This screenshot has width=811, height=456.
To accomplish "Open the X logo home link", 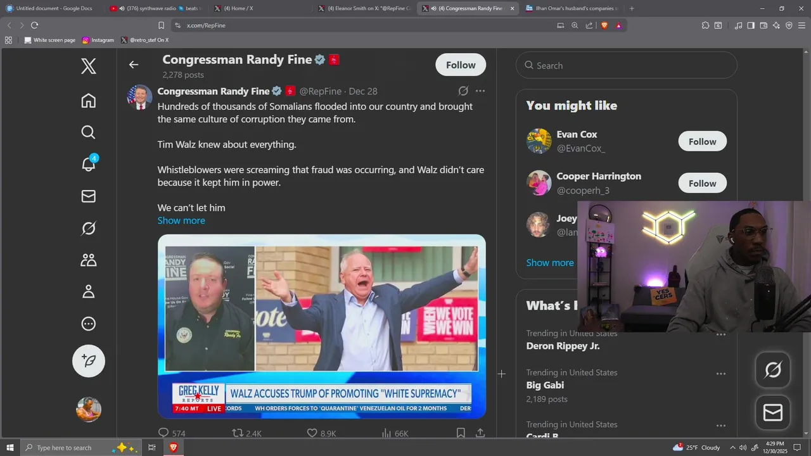I will (89, 66).
